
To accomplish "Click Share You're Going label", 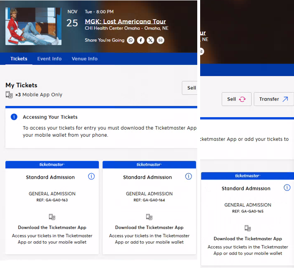I will pyautogui.click(x=105, y=40).
